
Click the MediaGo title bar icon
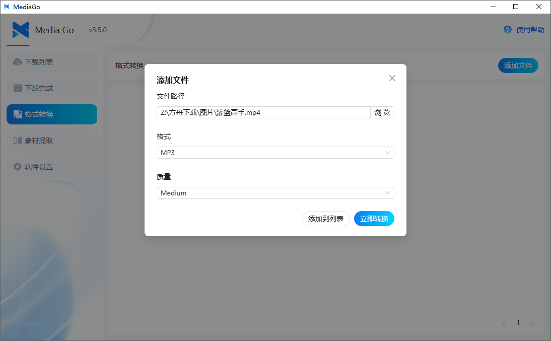[7, 7]
